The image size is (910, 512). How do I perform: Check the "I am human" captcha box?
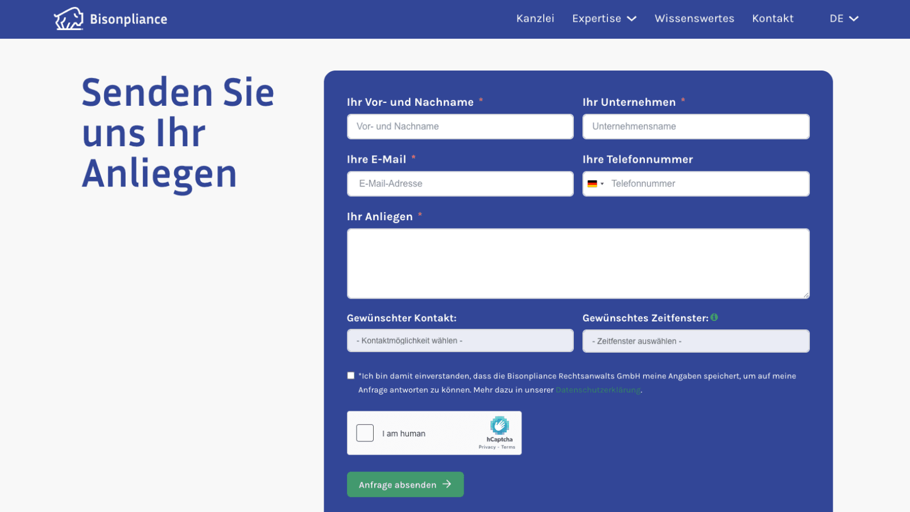[x=365, y=433]
